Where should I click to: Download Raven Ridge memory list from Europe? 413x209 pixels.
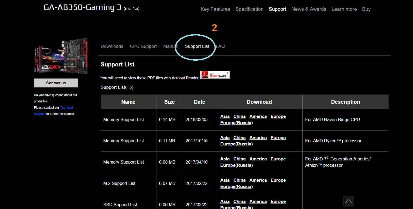point(278,116)
